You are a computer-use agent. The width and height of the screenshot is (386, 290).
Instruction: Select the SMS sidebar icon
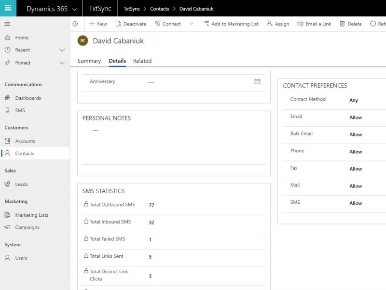(20, 111)
